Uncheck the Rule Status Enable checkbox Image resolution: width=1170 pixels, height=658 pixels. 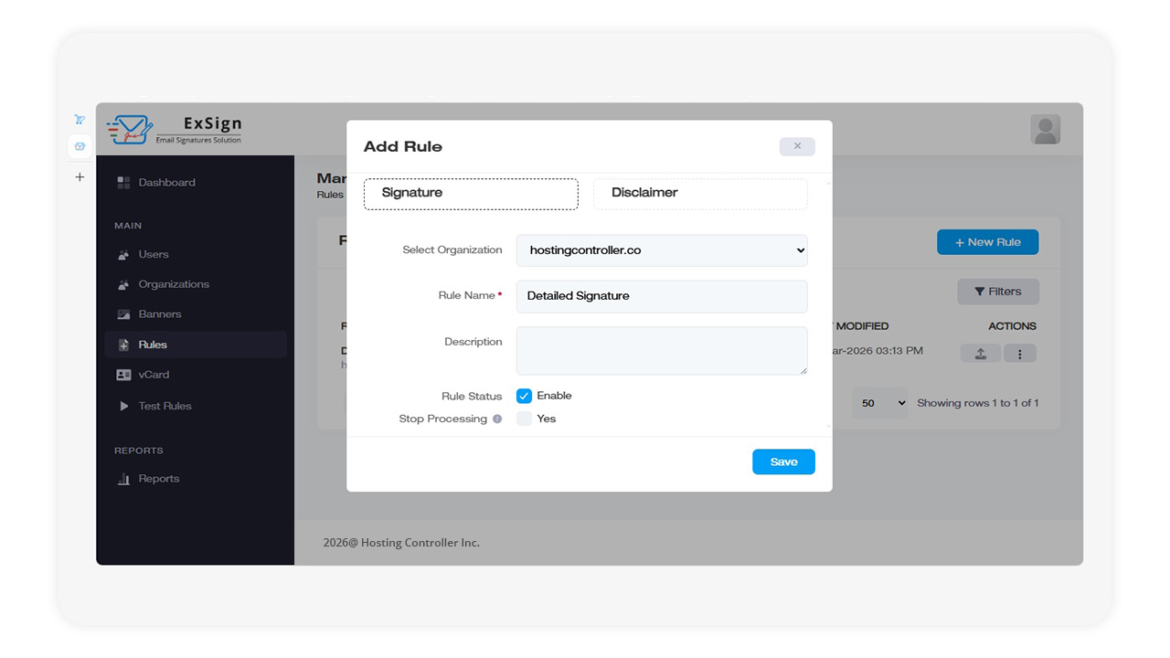(x=524, y=396)
